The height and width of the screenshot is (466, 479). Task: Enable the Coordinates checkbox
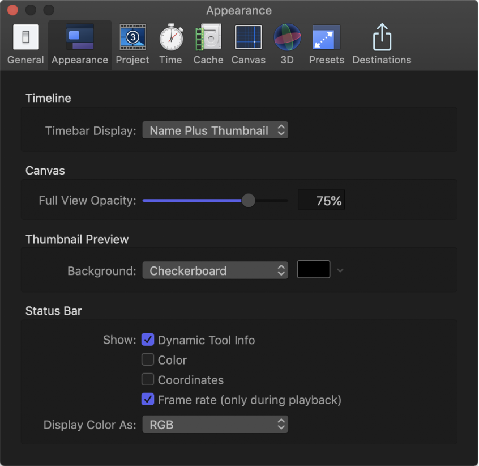point(148,379)
